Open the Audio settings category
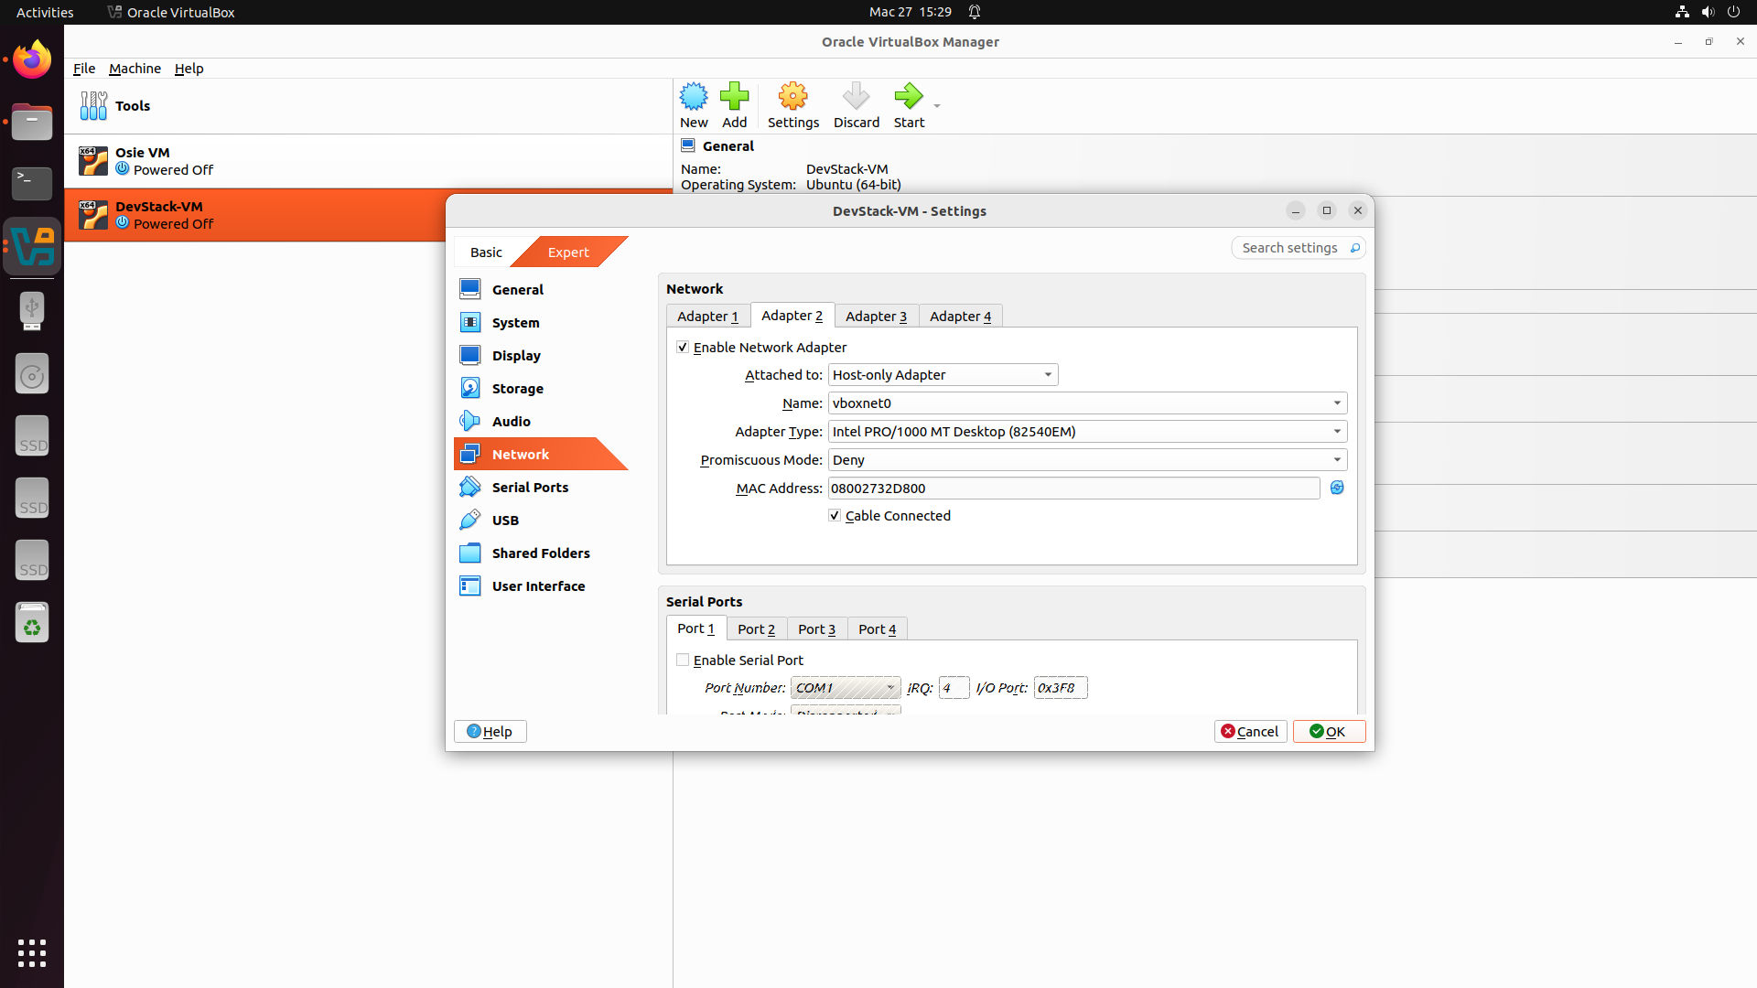 tap(541, 421)
